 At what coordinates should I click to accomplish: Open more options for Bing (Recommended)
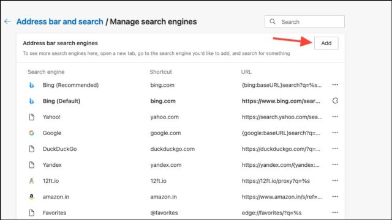coord(335,85)
